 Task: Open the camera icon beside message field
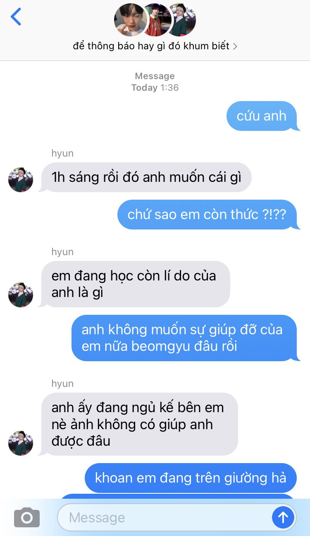tap(27, 517)
